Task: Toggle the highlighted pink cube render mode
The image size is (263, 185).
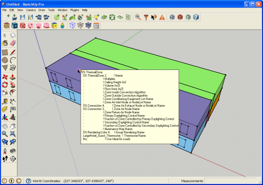Action: [x=39, y=25]
